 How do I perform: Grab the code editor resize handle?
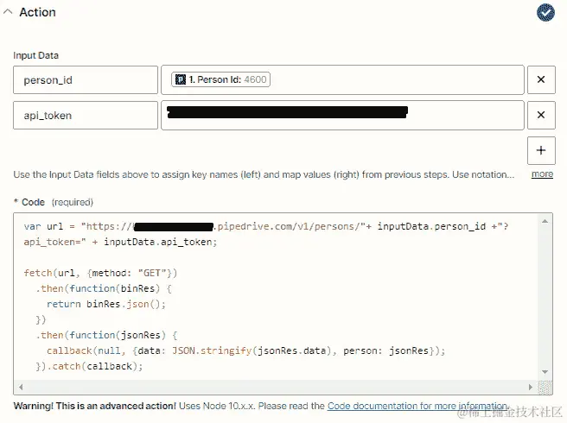click(x=545, y=388)
